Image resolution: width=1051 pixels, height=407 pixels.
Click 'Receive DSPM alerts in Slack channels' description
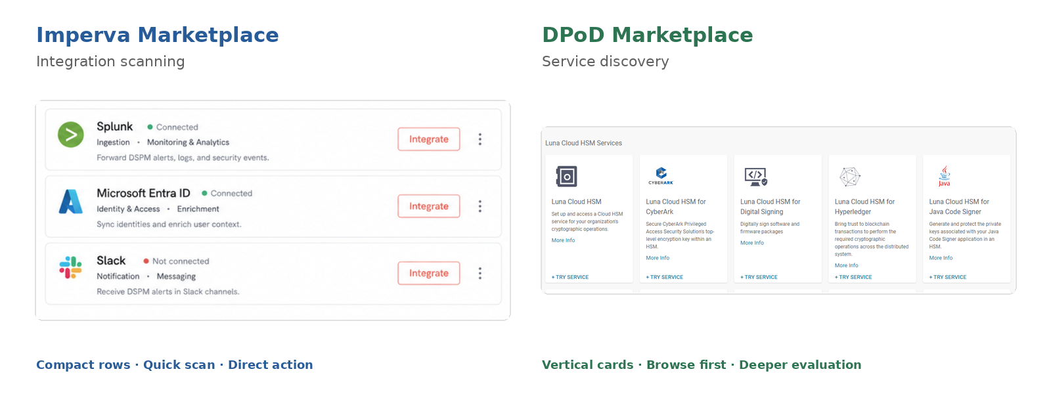(x=168, y=291)
